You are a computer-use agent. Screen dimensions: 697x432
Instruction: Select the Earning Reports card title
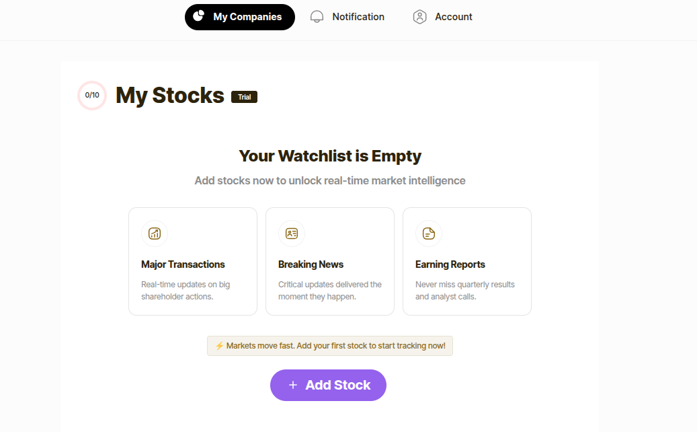pyautogui.click(x=450, y=264)
